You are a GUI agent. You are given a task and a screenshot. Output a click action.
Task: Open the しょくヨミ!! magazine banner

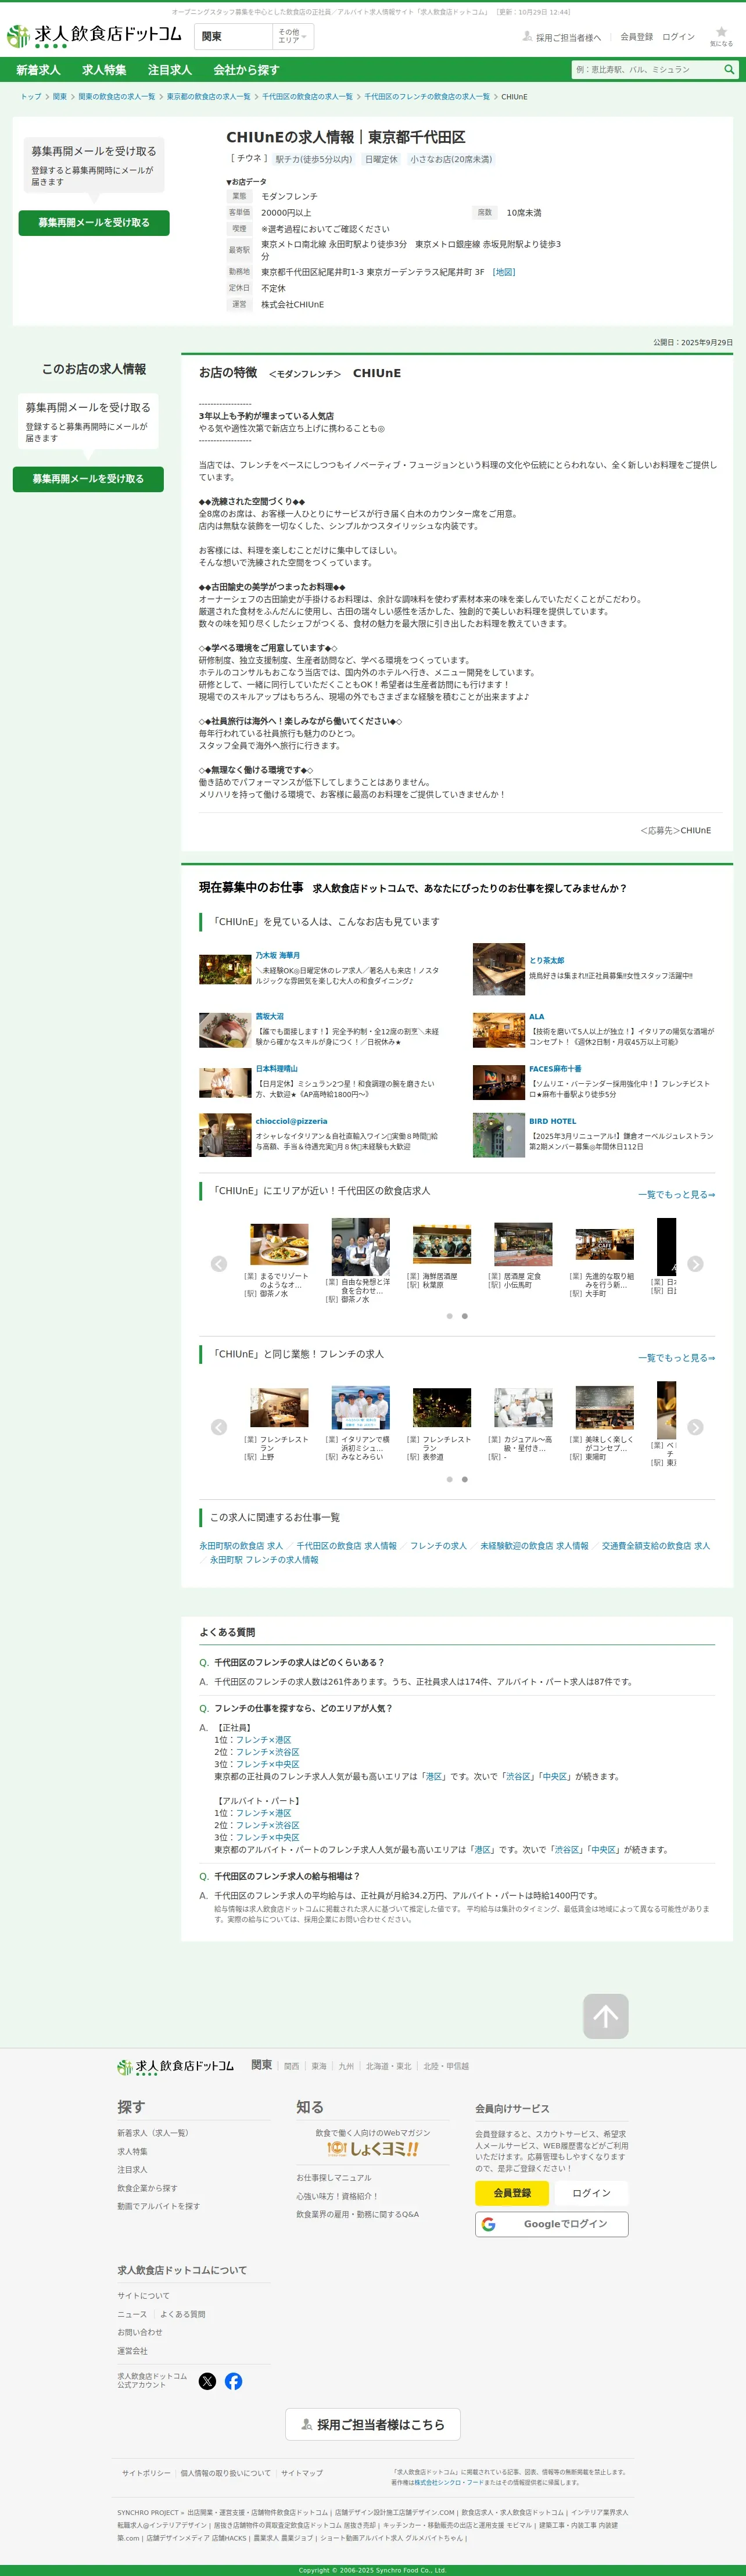click(373, 2149)
